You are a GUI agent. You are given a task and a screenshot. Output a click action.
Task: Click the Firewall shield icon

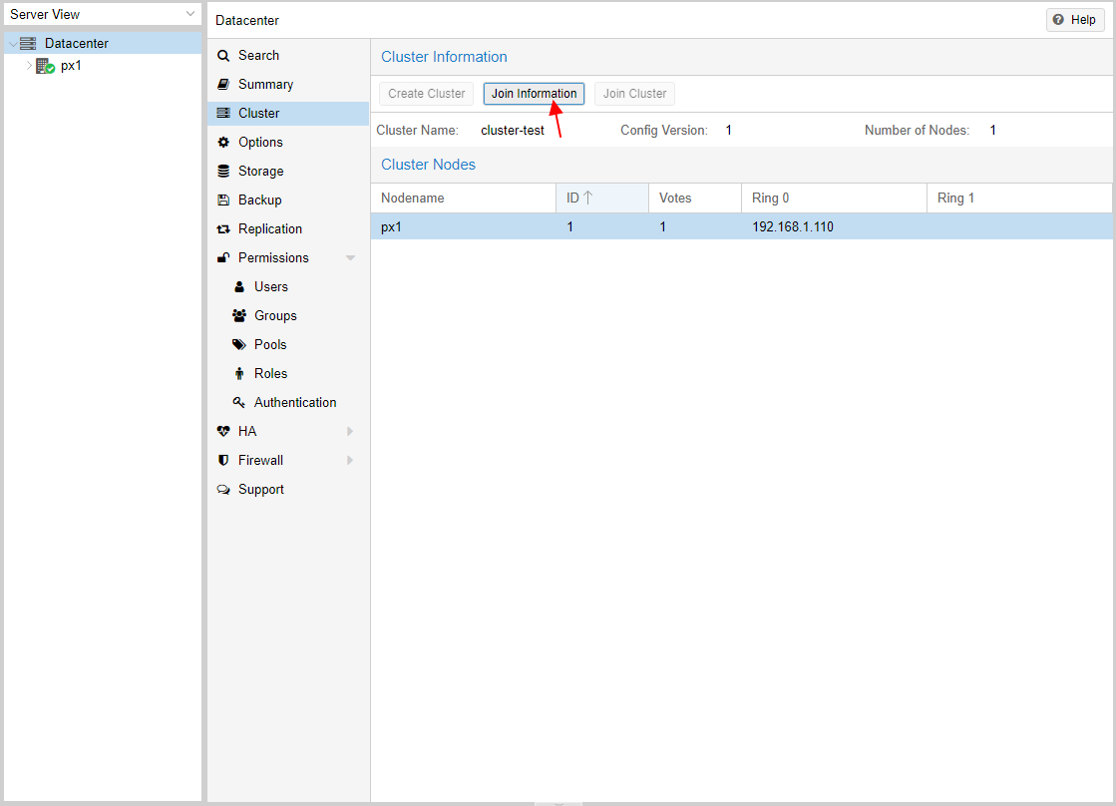(x=223, y=461)
